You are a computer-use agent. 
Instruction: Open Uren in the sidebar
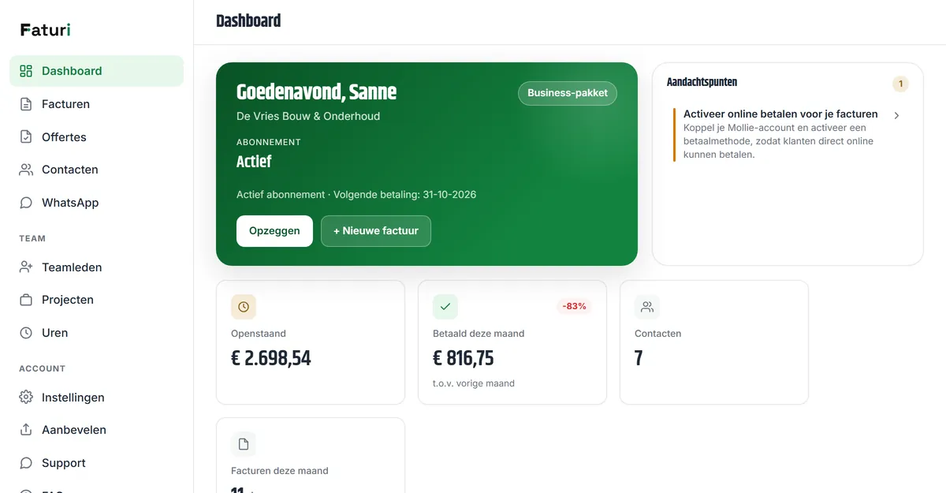tap(96, 333)
